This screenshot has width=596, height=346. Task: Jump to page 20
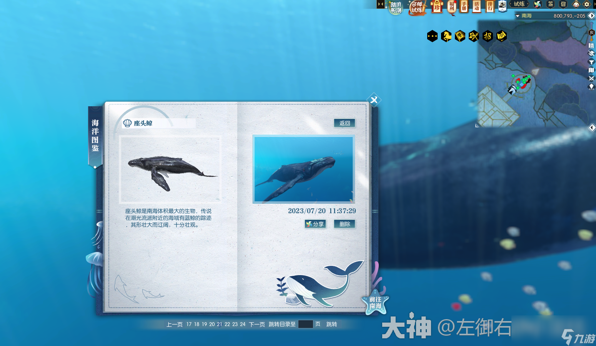tap(212, 325)
